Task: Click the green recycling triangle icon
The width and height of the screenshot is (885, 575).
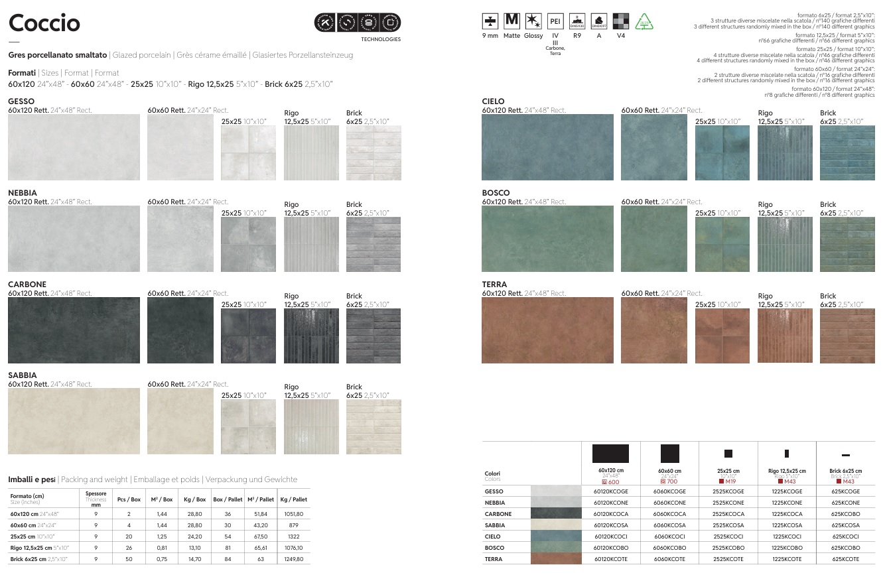Action: click(x=644, y=22)
